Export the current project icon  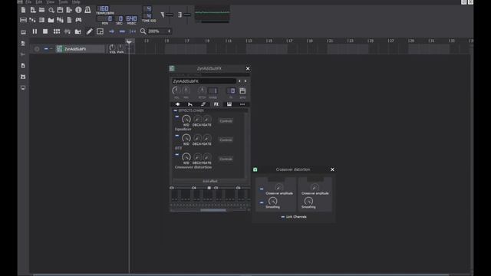pyautogui.click(x=69, y=10)
